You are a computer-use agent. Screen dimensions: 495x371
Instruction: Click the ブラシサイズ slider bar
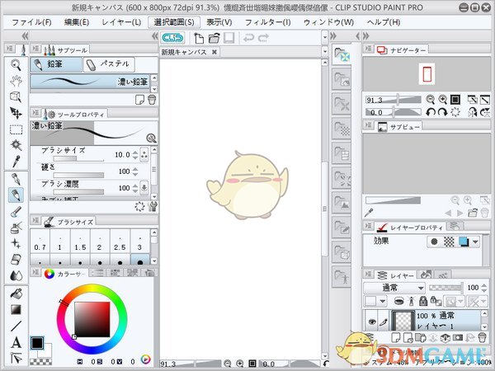coord(78,158)
